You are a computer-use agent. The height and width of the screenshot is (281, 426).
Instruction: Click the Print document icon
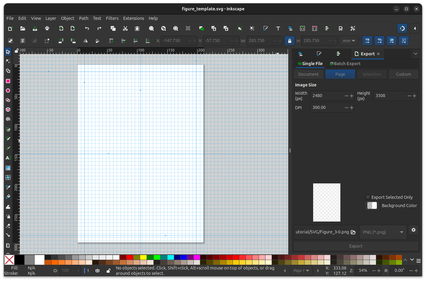coord(47,28)
